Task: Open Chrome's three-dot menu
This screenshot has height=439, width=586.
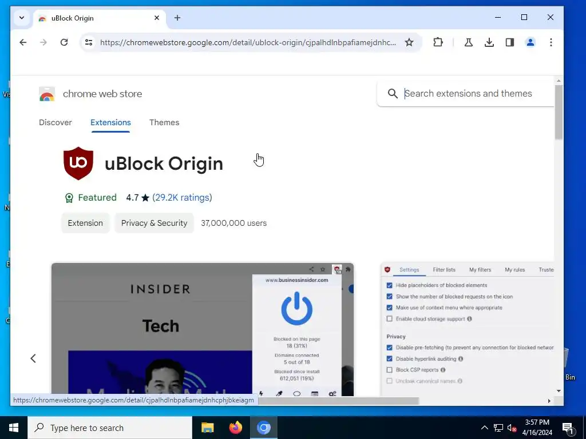Action: coord(551,42)
